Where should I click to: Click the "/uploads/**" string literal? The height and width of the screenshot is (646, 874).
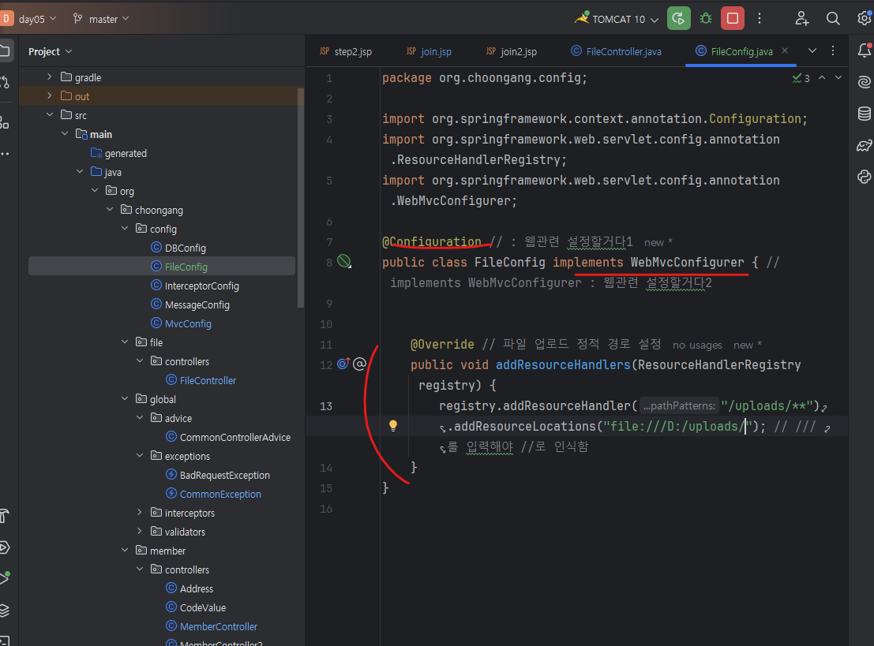point(767,406)
